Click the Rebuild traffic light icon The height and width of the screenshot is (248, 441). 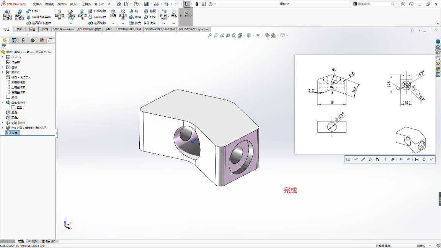[197, 4]
